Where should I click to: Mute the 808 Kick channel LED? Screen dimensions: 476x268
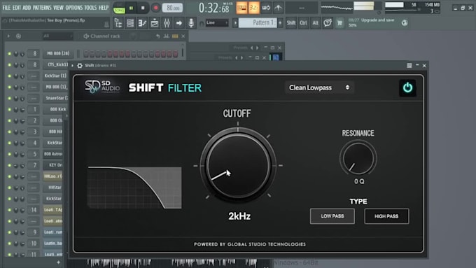(9, 109)
